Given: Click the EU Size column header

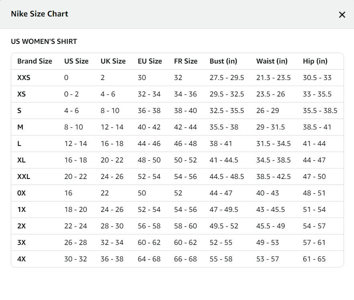Looking at the screenshot, I should [150, 61].
